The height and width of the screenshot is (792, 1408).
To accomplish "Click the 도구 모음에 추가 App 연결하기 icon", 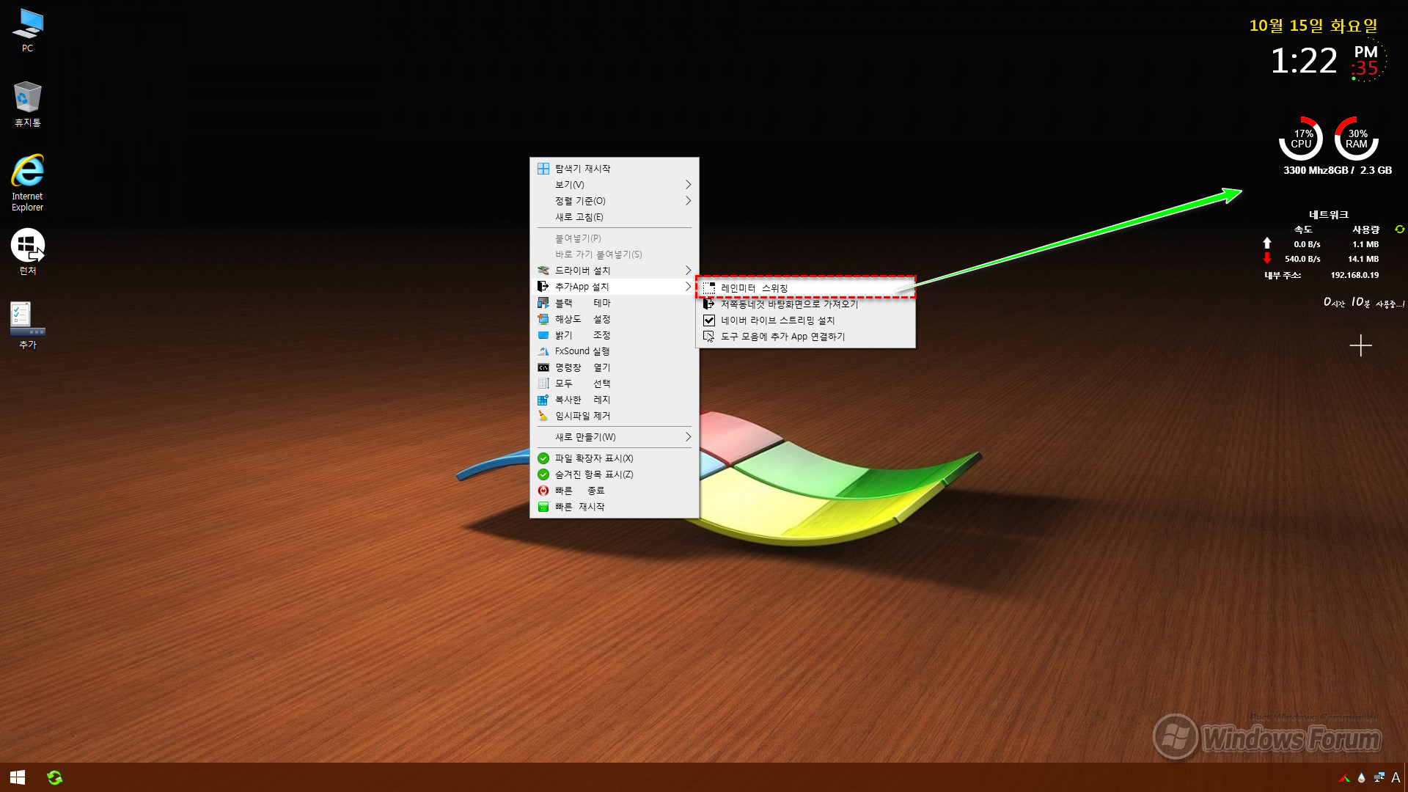I will [x=709, y=337].
